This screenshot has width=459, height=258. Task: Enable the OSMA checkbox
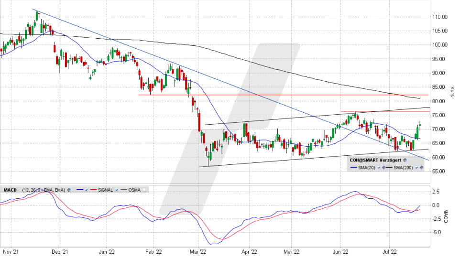[x=144, y=190]
